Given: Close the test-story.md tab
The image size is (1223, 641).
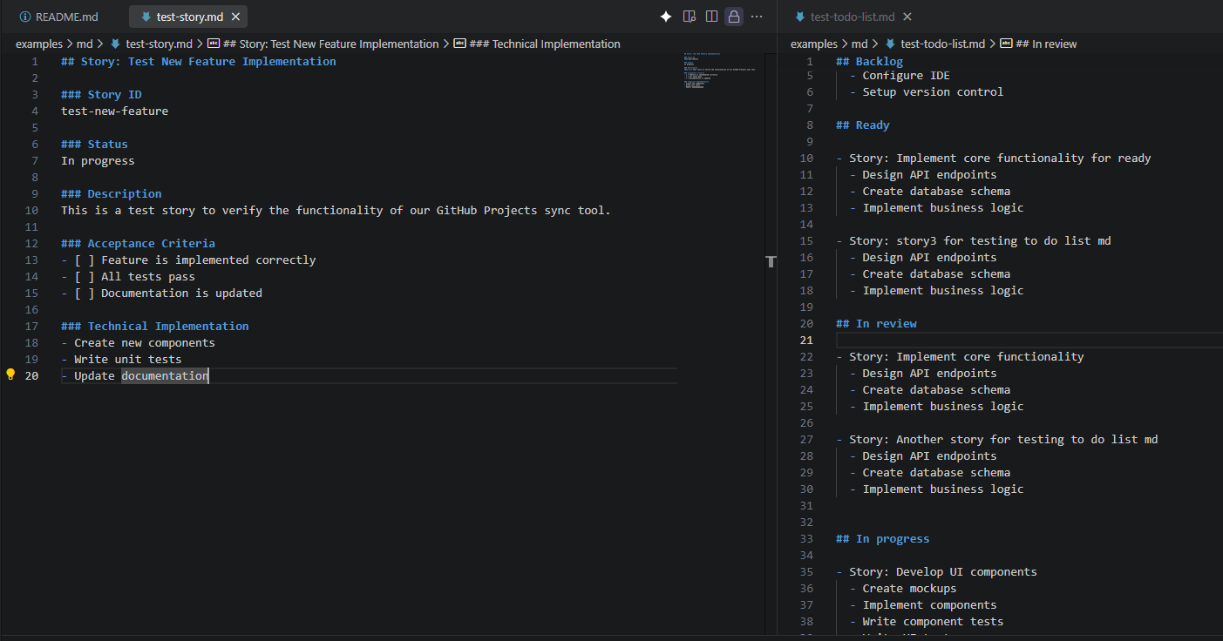Looking at the screenshot, I should 235,17.
